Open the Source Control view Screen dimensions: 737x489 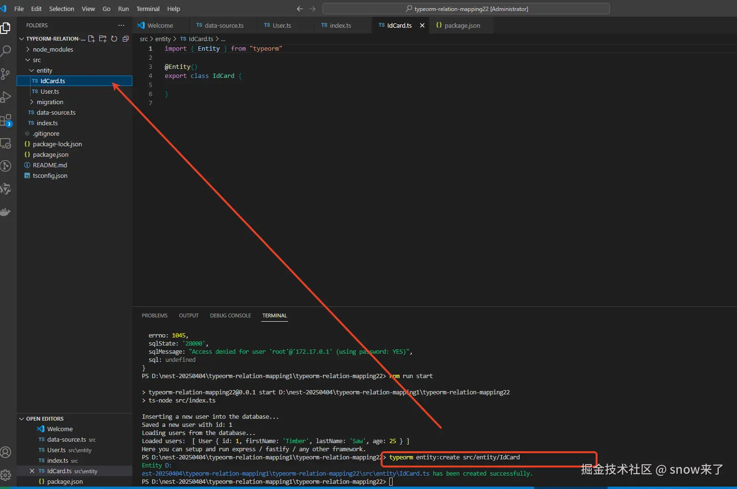(6, 74)
